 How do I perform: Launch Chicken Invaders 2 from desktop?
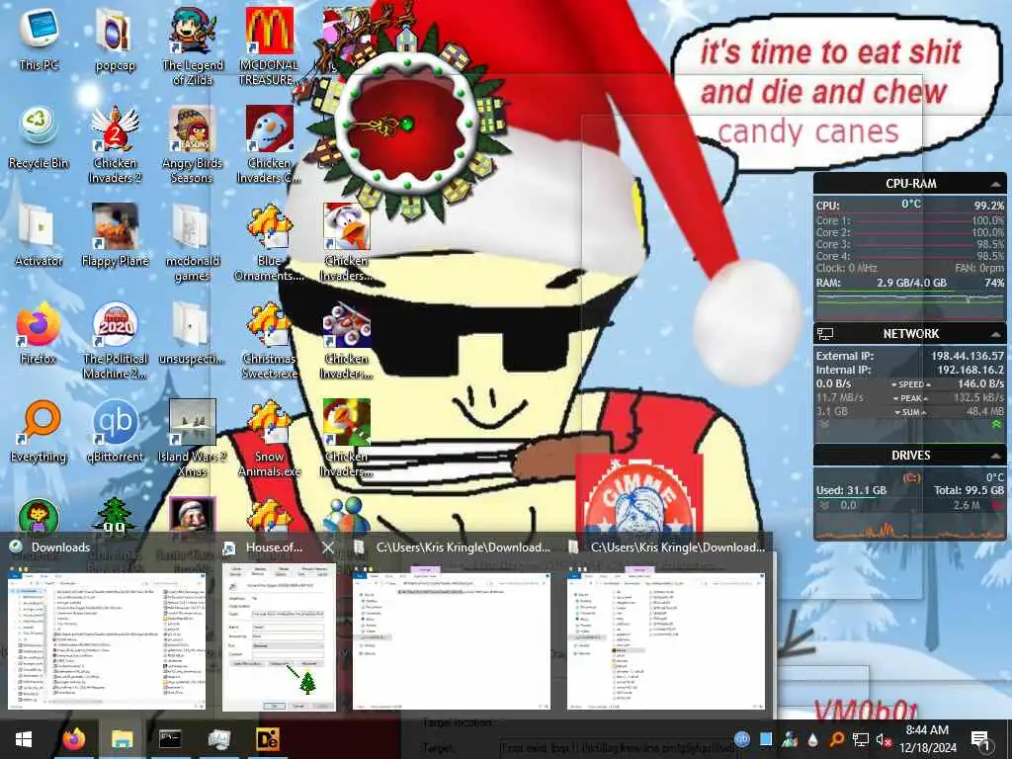click(x=115, y=144)
